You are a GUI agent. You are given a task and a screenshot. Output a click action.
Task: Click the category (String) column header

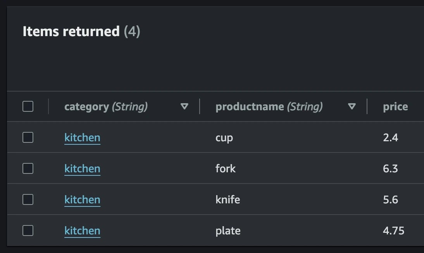tap(106, 106)
